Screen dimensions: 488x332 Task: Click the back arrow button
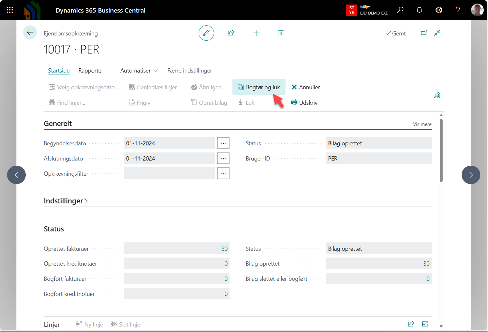pyautogui.click(x=30, y=32)
